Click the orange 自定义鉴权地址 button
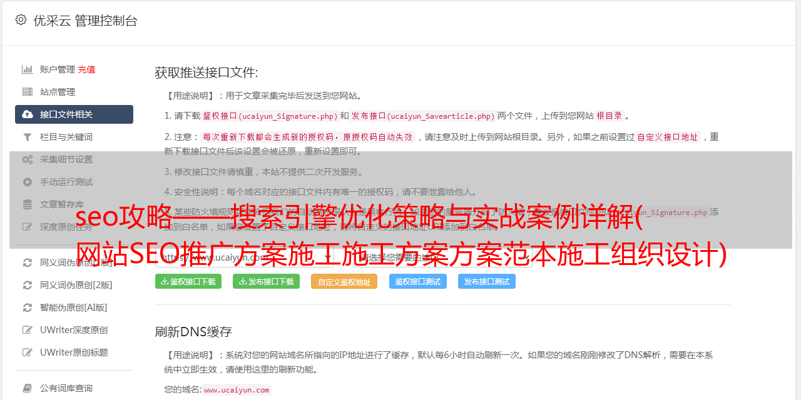This screenshot has height=400, width=801. 344,281
